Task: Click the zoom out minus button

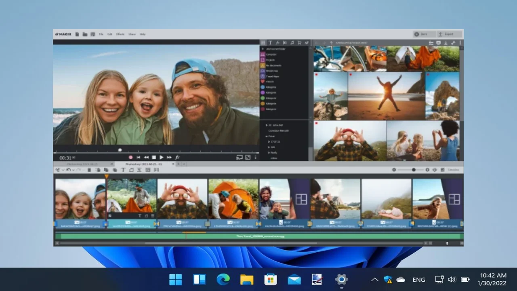Action: [394, 170]
